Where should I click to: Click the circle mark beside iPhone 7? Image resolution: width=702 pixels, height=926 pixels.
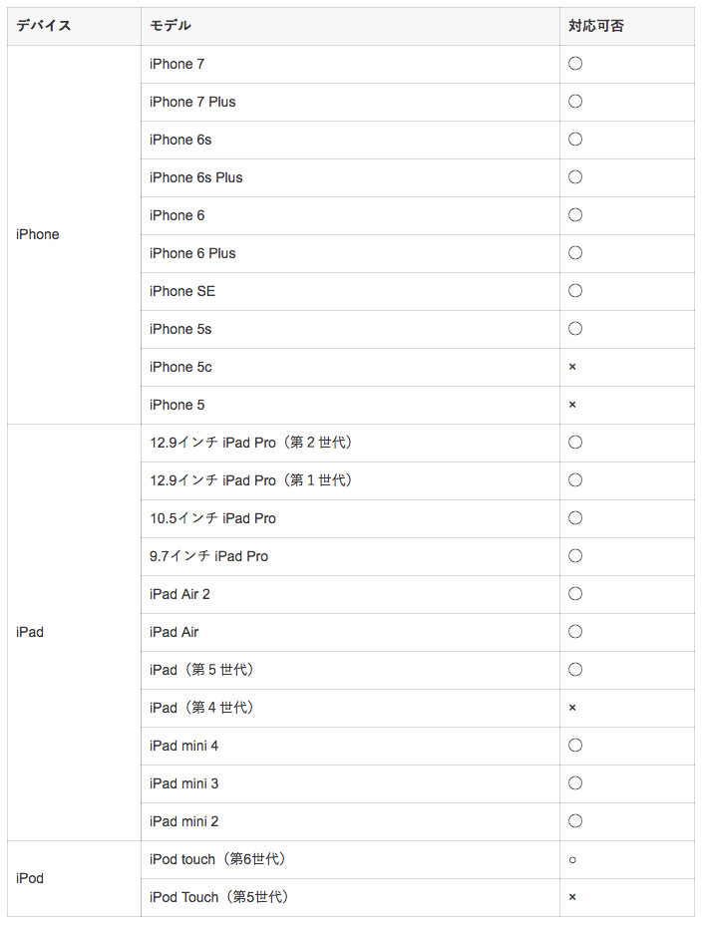click(575, 64)
